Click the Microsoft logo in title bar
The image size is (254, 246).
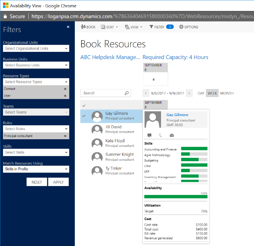tap(5, 5)
